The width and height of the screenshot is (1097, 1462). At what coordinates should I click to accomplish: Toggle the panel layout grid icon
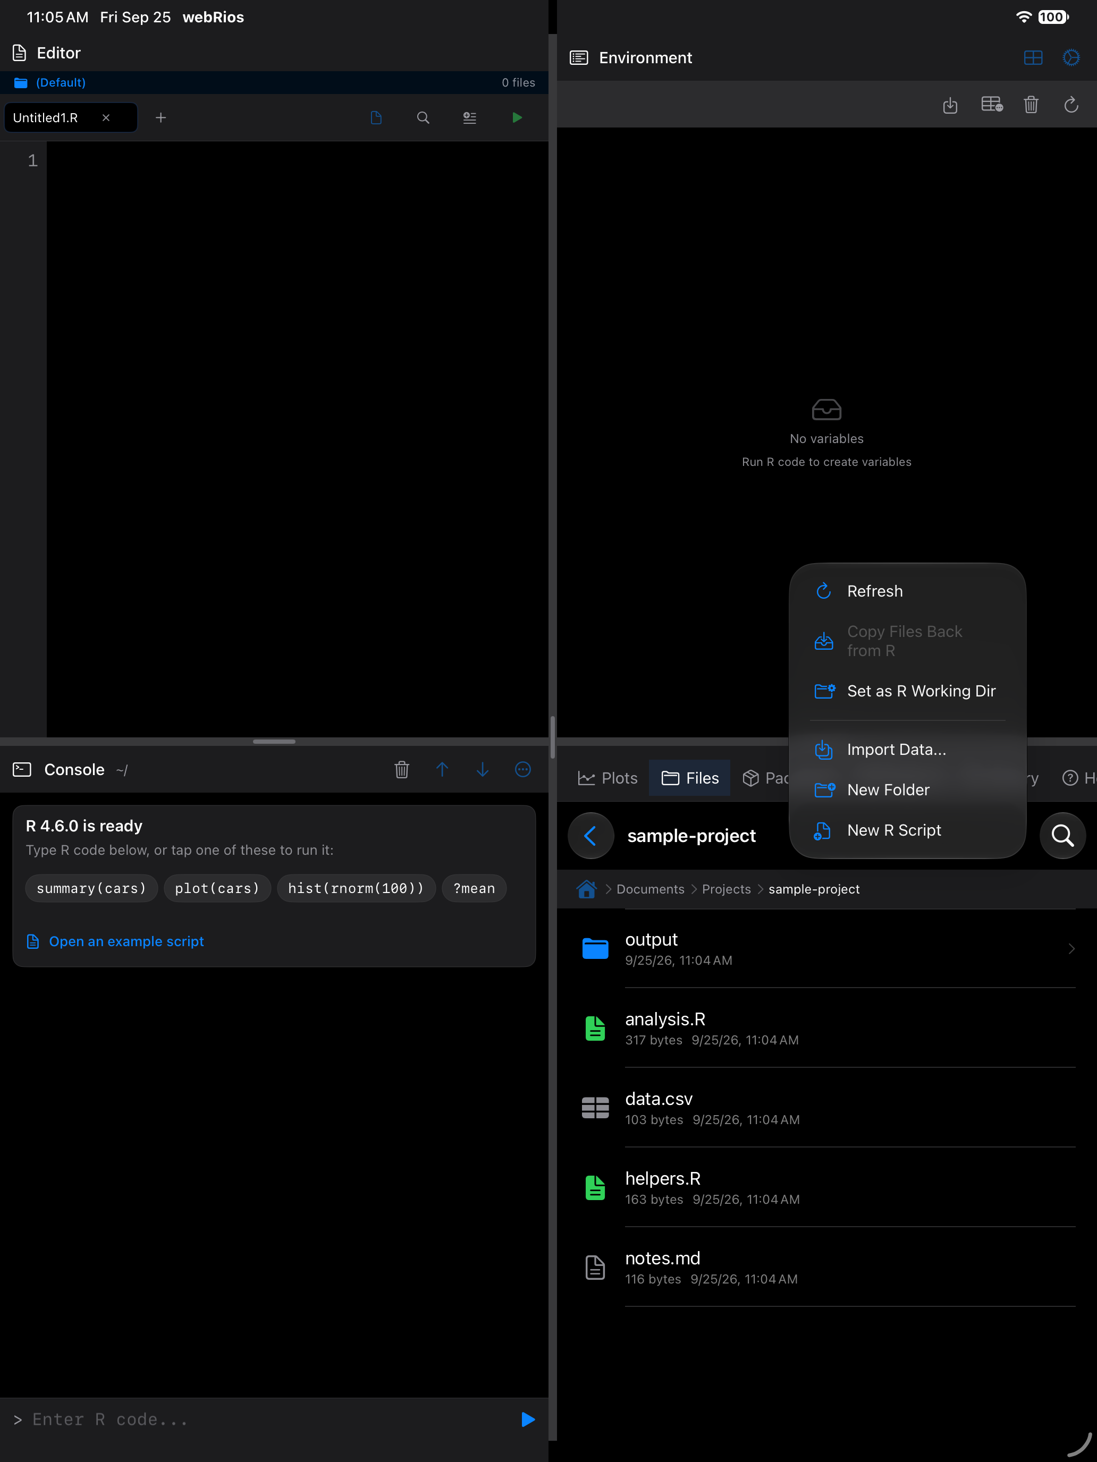tap(1033, 57)
